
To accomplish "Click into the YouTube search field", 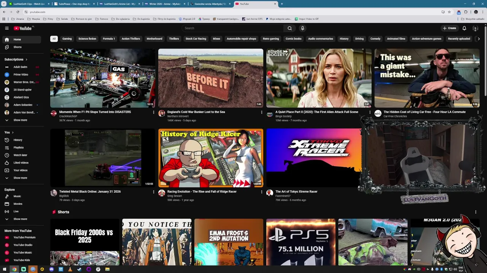I will click(233, 28).
